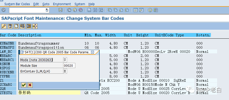Click the Find binoculars icon

pos(95,10)
